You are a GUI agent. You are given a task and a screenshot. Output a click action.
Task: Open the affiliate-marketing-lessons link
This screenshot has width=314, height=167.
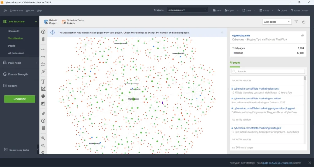[256, 89]
